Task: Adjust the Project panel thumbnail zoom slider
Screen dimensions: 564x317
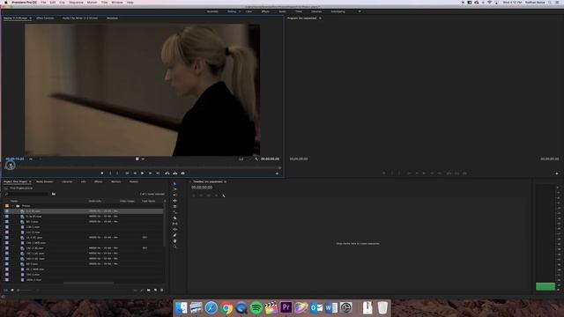Action: pyautogui.click(x=25, y=290)
